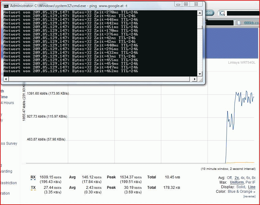Select Uniform for Max scaling
The image size is (260, 205).
click(x=237, y=182)
